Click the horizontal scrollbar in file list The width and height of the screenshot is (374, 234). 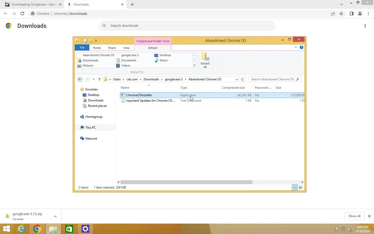click(186, 182)
